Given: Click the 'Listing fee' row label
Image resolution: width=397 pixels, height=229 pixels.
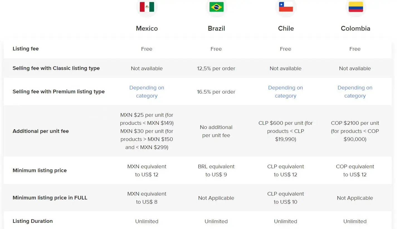Looking at the screenshot, I should tap(26, 49).
